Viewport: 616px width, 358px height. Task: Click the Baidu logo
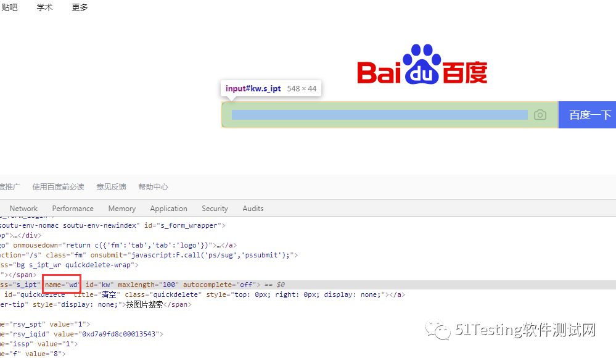tap(422, 64)
